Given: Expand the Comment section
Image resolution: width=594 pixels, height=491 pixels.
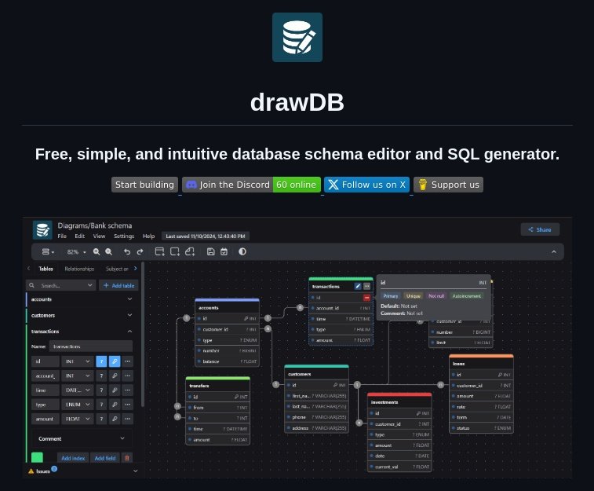Looking at the screenshot, I should (82, 438).
